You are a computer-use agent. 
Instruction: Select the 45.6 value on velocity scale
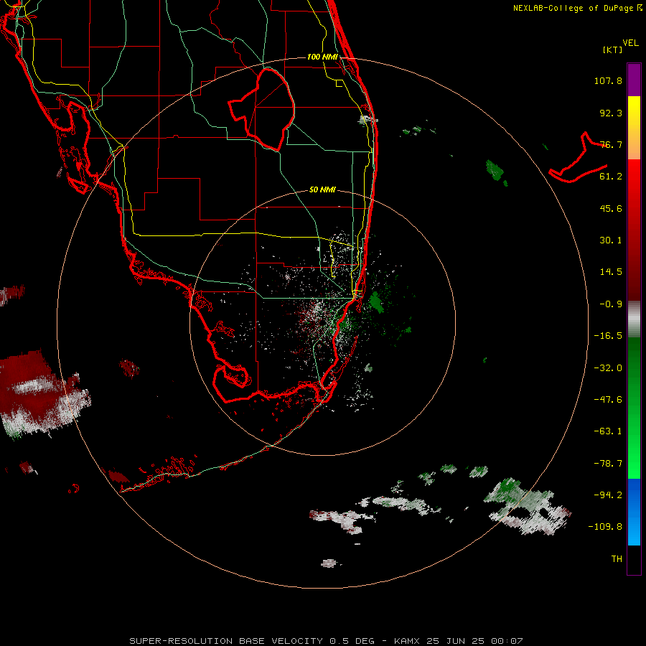click(611, 208)
